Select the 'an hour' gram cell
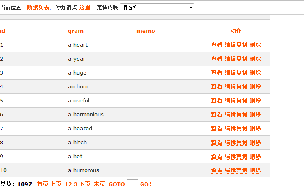Image resolution: width=304 pixels, height=186 pixels. 100,86
